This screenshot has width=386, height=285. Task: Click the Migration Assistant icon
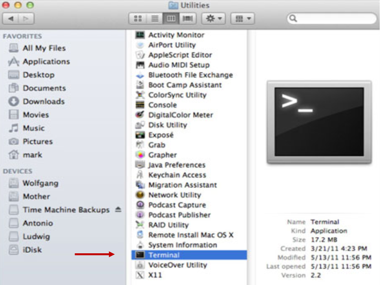(x=140, y=185)
